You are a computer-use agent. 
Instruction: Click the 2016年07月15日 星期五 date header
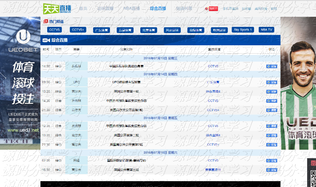[161, 118]
